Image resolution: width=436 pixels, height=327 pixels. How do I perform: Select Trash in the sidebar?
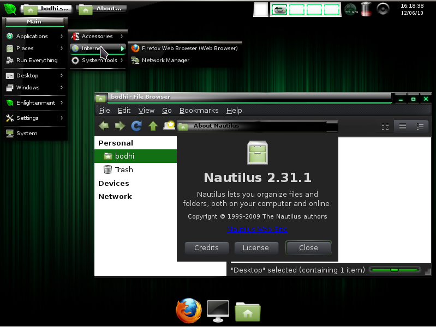pyautogui.click(x=135, y=169)
